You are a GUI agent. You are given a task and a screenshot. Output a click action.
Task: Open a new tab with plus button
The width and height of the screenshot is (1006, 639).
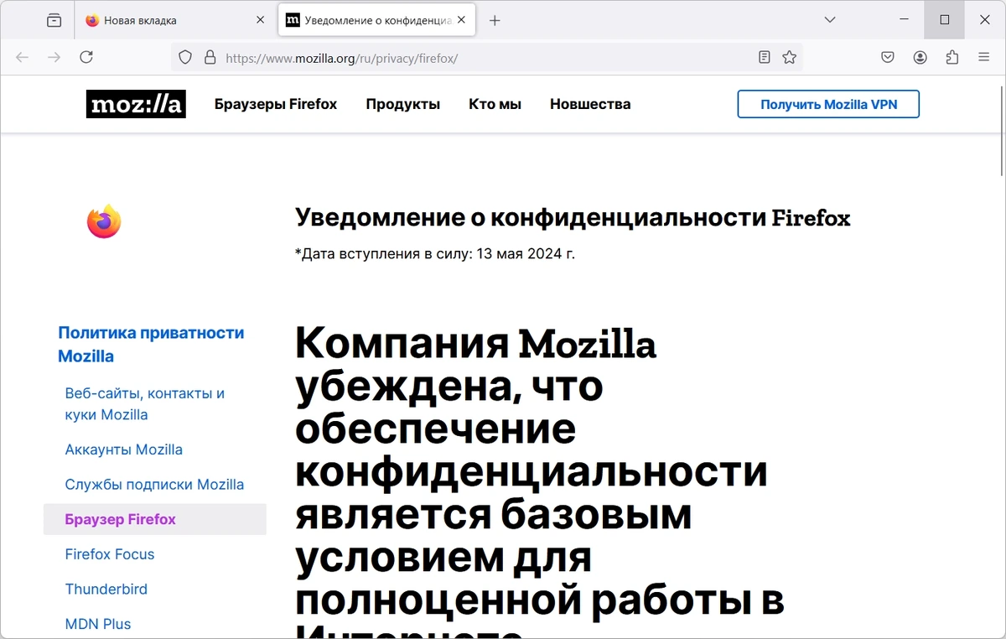coord(495,20)
